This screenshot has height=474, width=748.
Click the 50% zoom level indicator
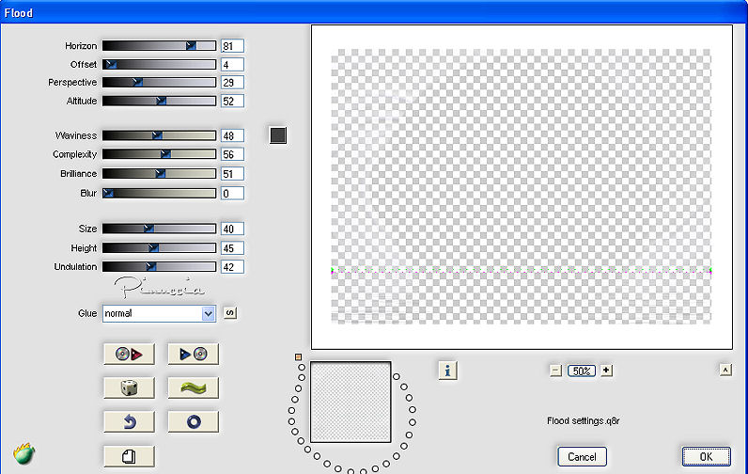pos(582,371)
